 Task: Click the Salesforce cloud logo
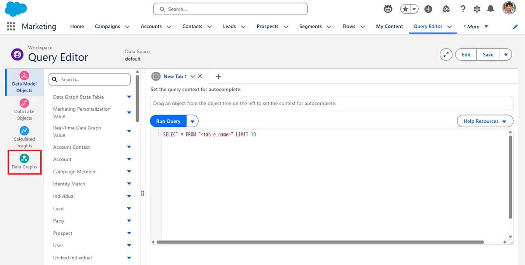(x=16, y=9)
